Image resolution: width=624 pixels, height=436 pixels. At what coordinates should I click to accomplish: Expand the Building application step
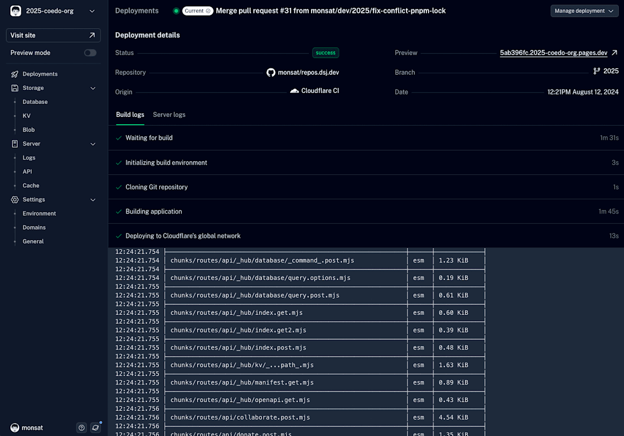366,212
